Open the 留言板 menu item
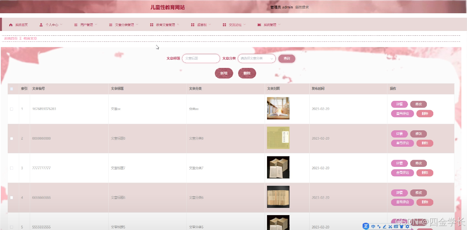This screenshot has height=230, width=467. pos(201,25)
